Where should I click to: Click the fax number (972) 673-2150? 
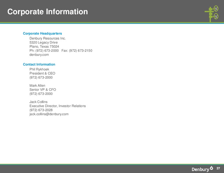81,50
